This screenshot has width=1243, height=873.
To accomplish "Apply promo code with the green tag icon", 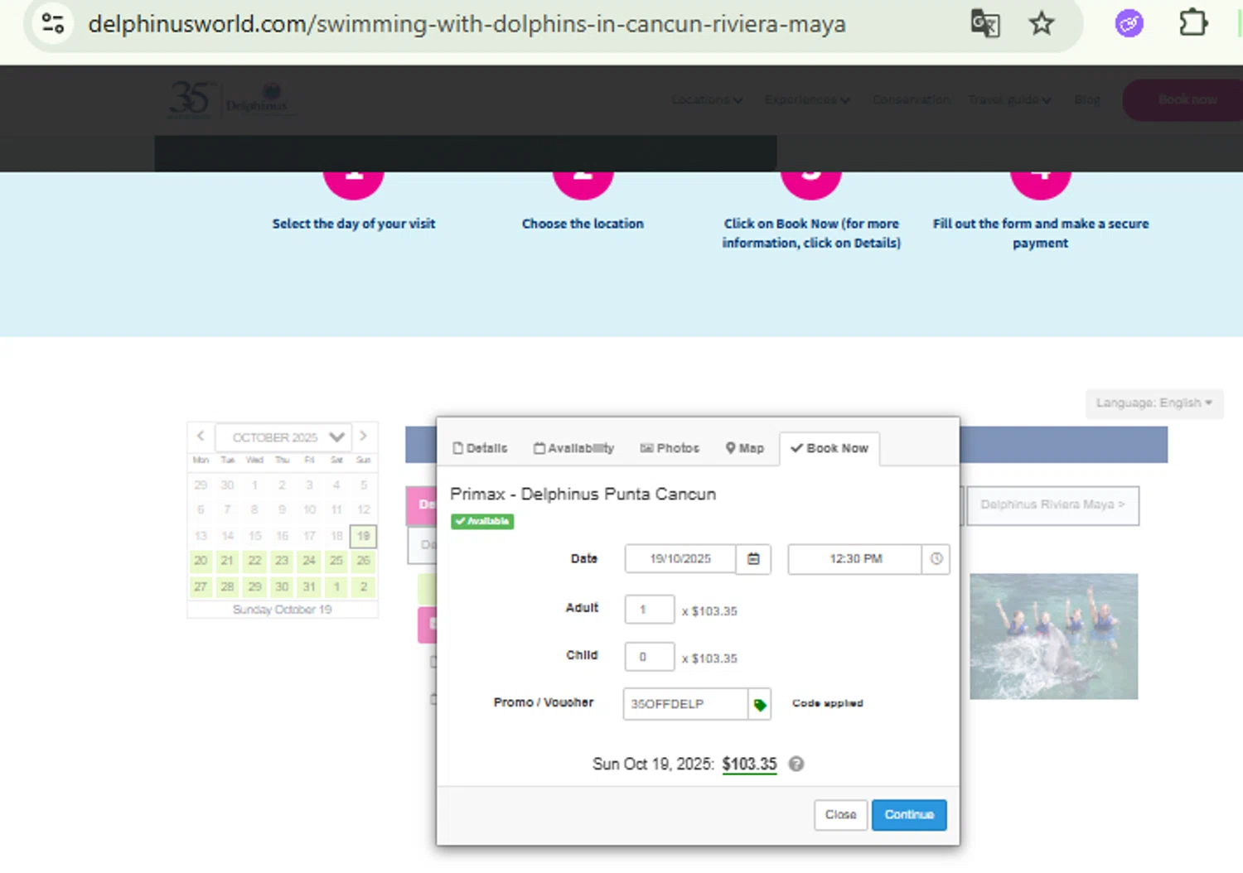I will 760,705.
